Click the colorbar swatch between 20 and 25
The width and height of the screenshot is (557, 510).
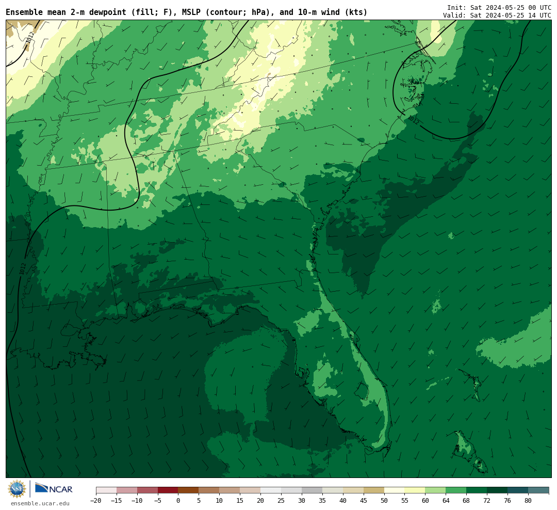click(x=271, y=490)
